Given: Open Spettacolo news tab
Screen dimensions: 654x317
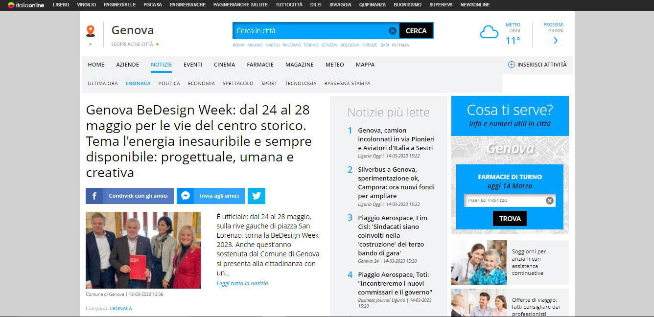Looking at the screenshot, I should pos(238,84).
